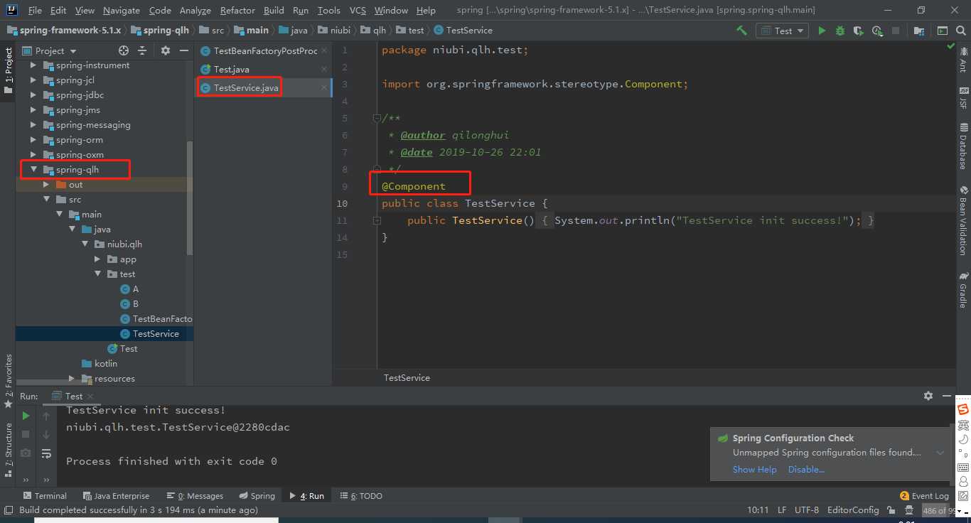
Task: Open the Terminal tool window
Action: pyautogui.click(x=45, y=496)
